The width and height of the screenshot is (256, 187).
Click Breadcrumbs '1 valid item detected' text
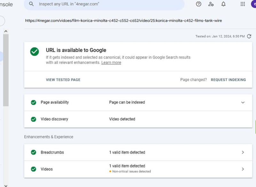coord(127,152)
